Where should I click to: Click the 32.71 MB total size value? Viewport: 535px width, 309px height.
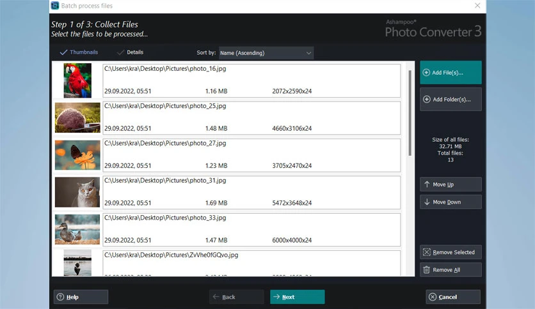coord(451,146)
